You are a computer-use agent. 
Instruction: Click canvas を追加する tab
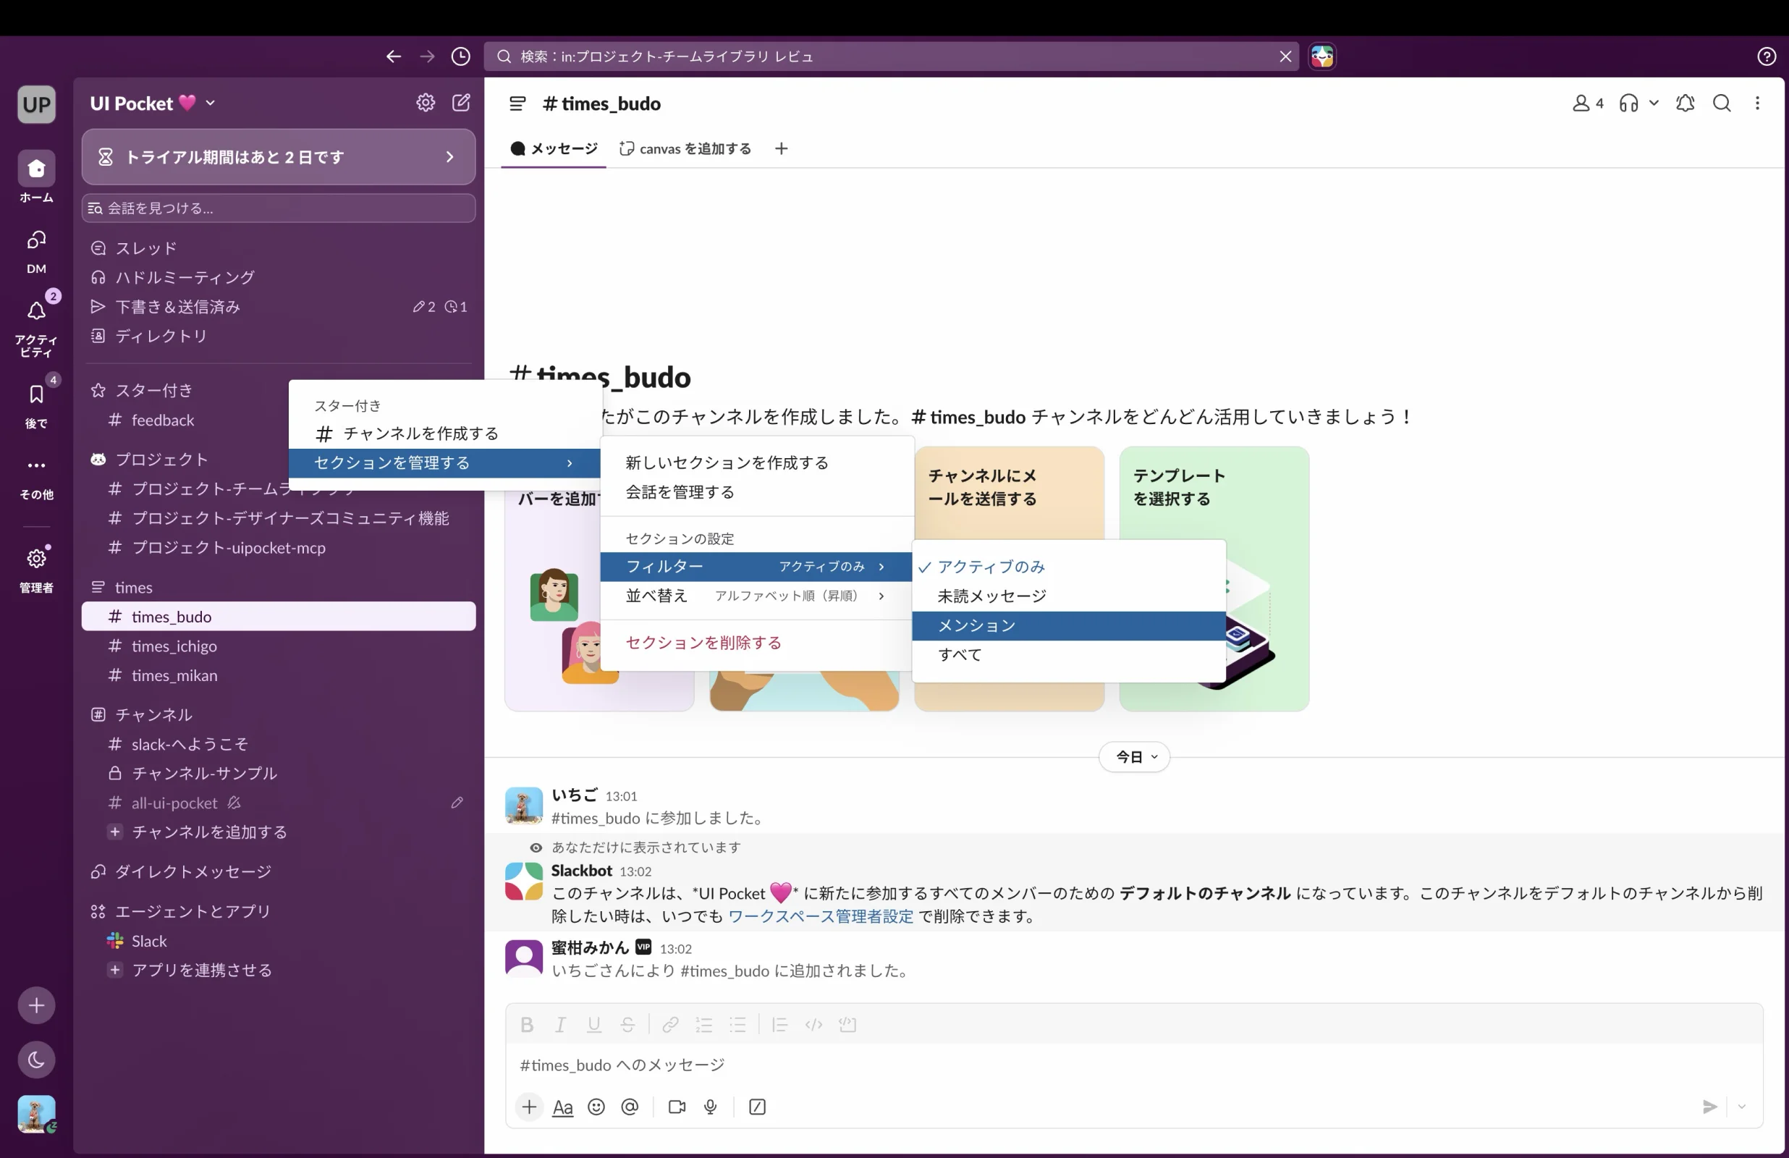(685, 148)
